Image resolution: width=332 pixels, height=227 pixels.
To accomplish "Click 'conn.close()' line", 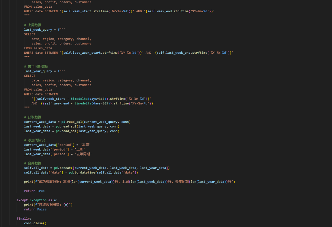I will pos(35,223).
